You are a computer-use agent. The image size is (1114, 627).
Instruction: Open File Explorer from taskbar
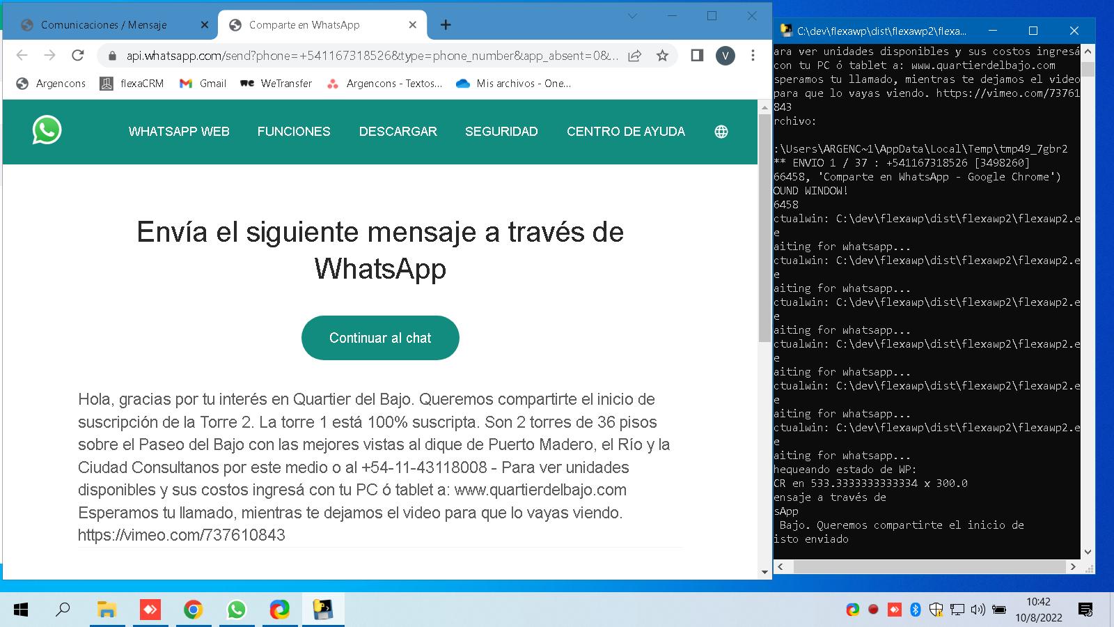(107, 610)
